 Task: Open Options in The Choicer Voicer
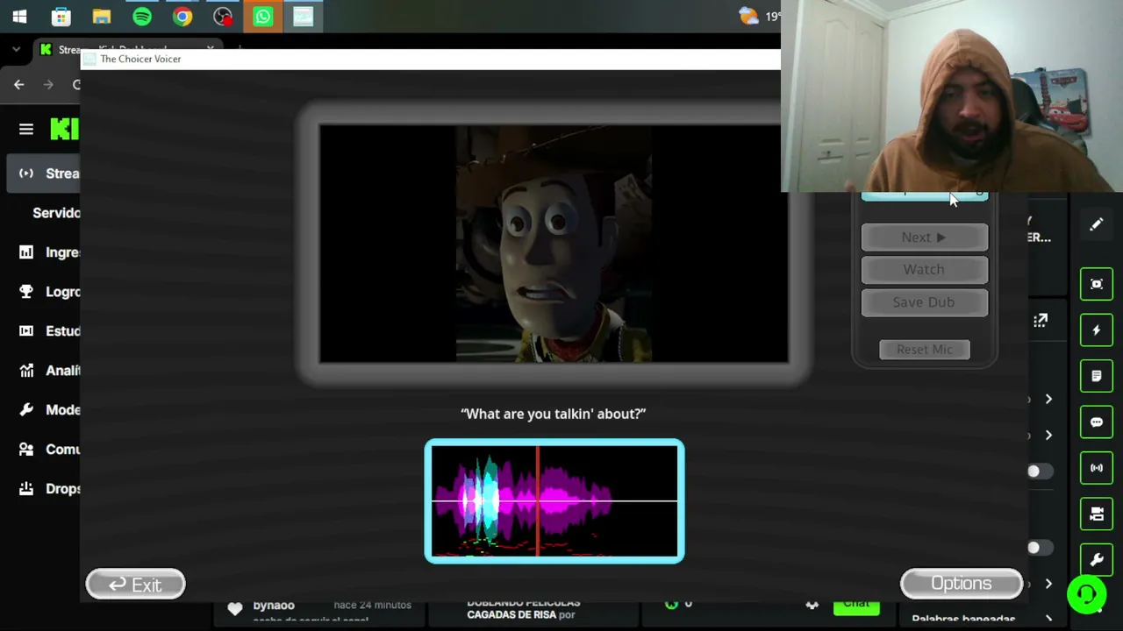pos(962,584)
